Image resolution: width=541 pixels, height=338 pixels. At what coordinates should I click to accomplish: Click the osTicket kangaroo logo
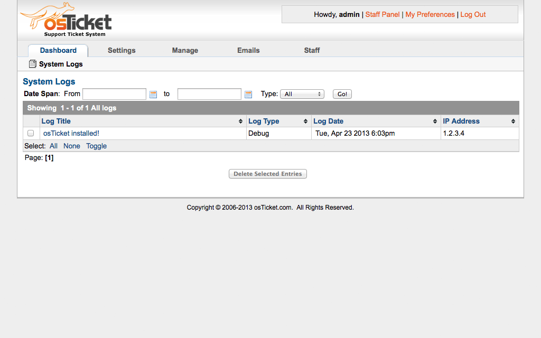coord(66,20)
